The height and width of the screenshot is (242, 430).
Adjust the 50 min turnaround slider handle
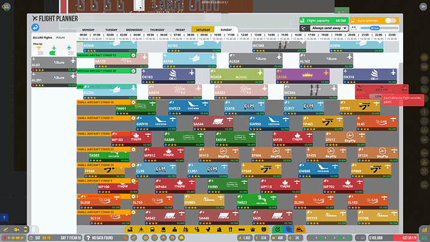click(375, 28)
